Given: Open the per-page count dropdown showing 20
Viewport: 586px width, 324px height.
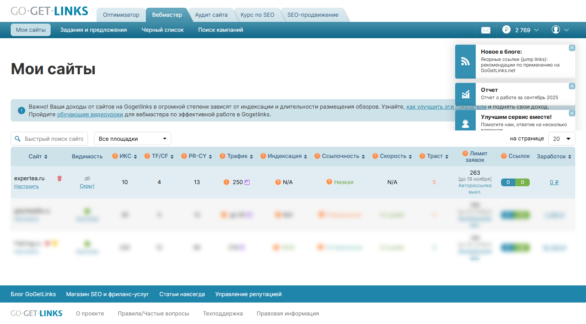Looking at the screenshot, I should coord(562,139).
